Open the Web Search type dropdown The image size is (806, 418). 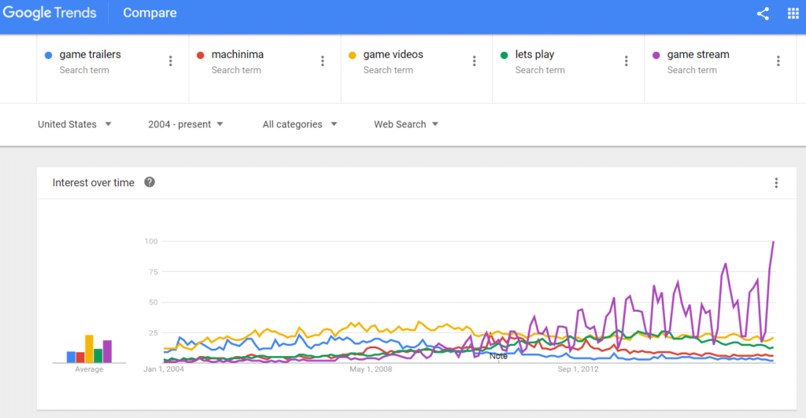click(x=406, y=124)
